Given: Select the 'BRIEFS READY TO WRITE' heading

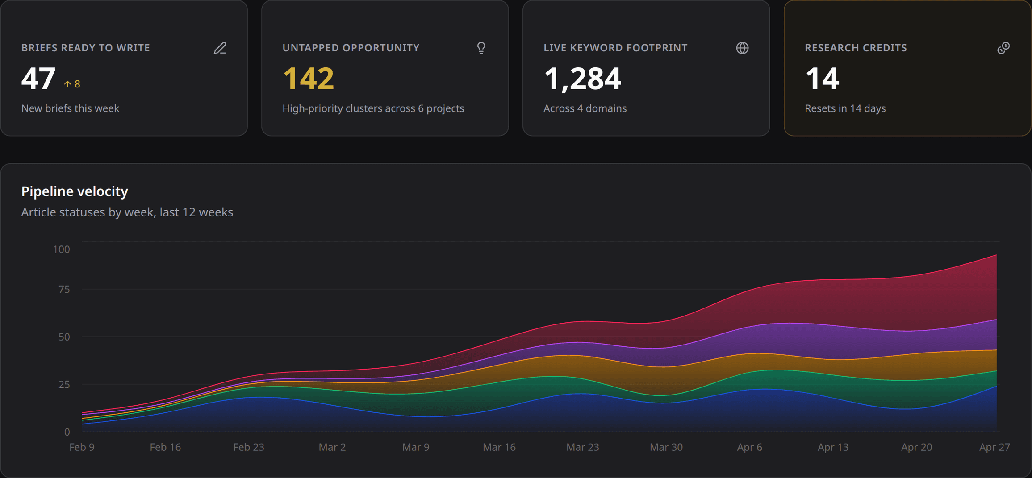Looking at the screenshot, I should point(86,48).
